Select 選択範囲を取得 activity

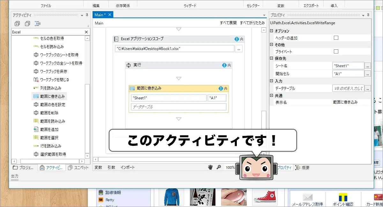(x=50, y=154)
